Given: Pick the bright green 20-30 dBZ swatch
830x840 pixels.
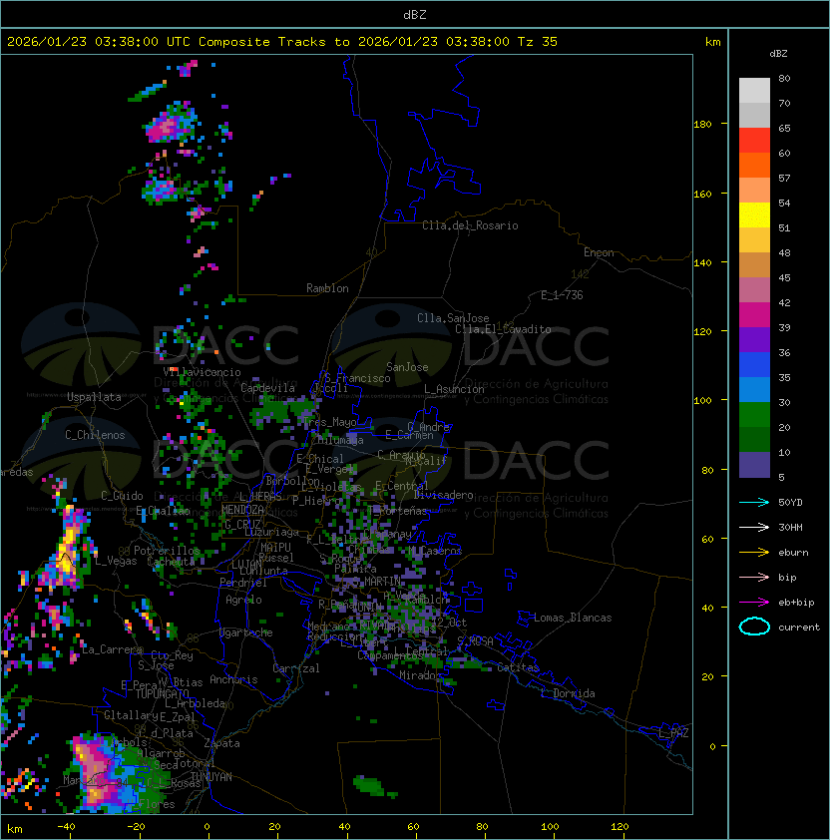Looking at the screenshot, I should tap(754, 415).
